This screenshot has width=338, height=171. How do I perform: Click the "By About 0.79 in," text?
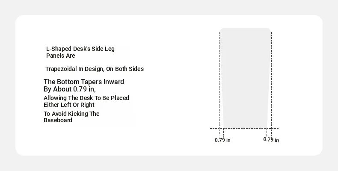pos(70,89)
